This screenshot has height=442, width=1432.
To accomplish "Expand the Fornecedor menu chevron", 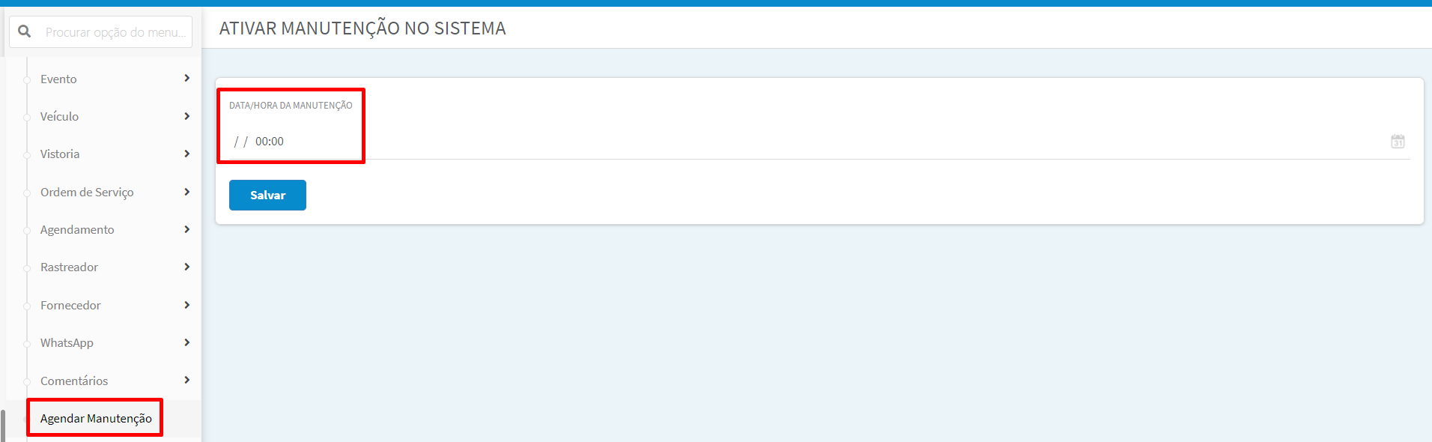I will [x=186, y=305].
